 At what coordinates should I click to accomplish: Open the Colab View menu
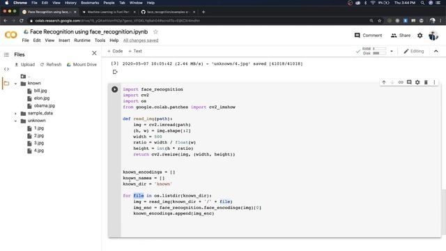click(x=49, y=40)
